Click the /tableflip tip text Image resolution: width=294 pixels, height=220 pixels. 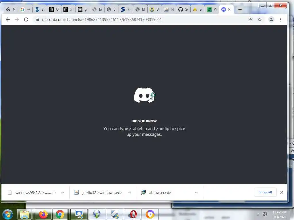144,131
